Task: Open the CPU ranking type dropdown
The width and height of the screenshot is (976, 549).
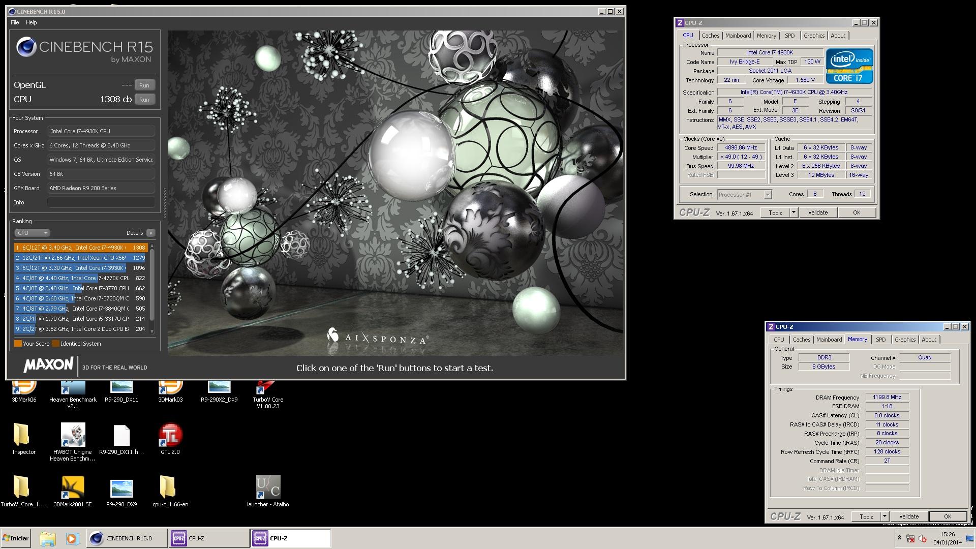Action: tap(32, 233)
